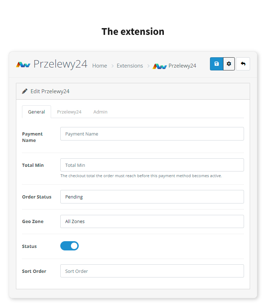Viewport: 266px width, 307px height.
Task: Switch to the Przelewy24 tab
Action: tap(69, 111)
